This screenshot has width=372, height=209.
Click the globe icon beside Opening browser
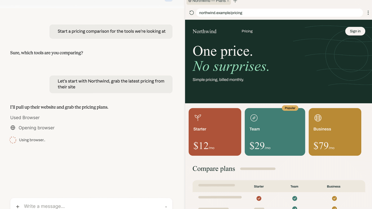(13, 128)
